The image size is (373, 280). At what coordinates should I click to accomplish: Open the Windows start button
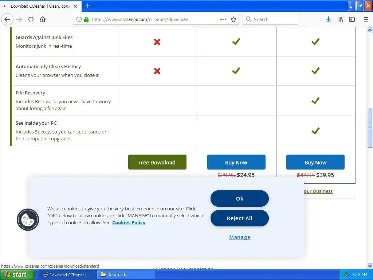[17, 275]
